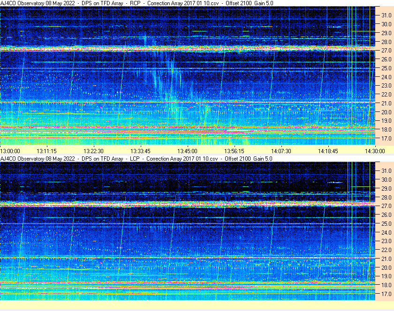Click the 13:00:00 time axis label
Viewport: 394px width, 311px height.
pyautogui.click(x=10, y=151)
